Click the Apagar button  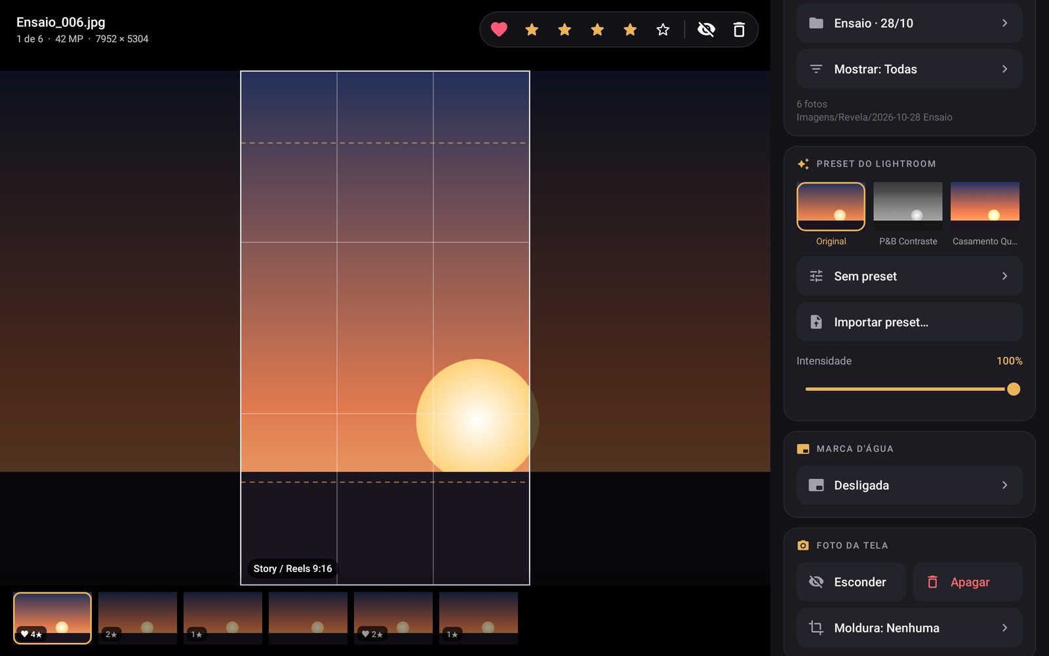(x=968, y=582)
